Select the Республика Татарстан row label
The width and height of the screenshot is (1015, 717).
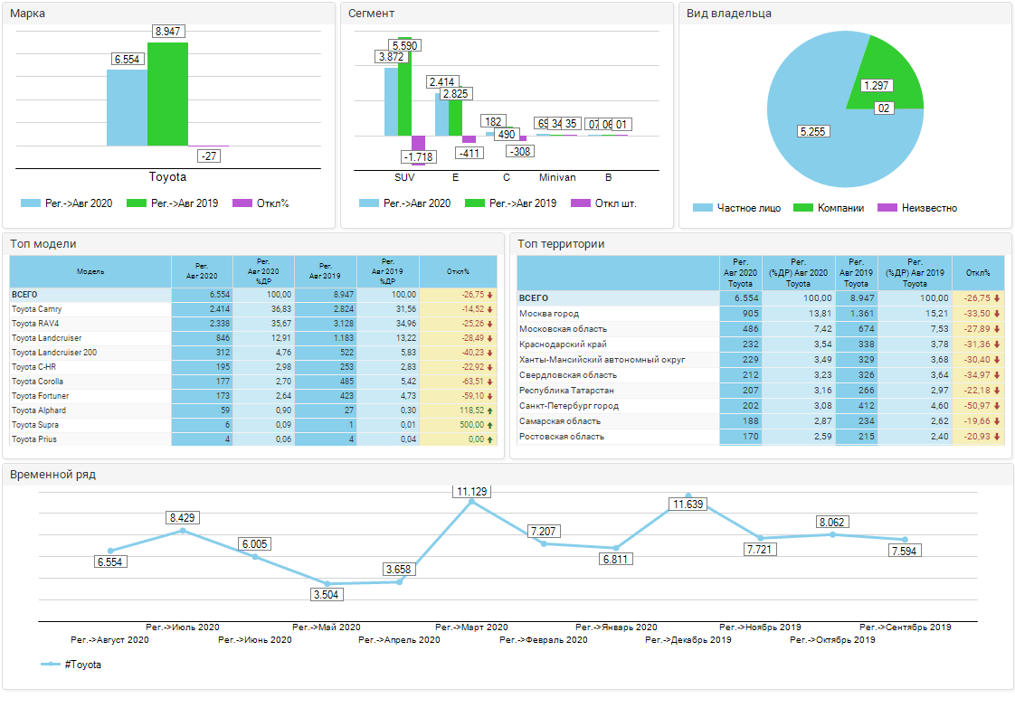(x=566, y=391)
